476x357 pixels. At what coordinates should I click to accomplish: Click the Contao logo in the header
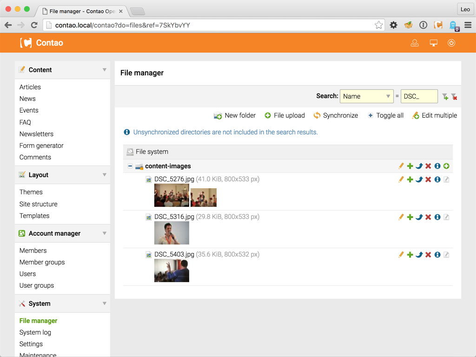[41, 43]
